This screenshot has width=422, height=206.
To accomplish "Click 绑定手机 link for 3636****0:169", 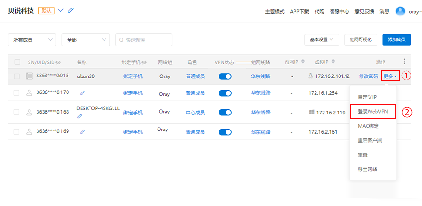I will click(133, 132).
